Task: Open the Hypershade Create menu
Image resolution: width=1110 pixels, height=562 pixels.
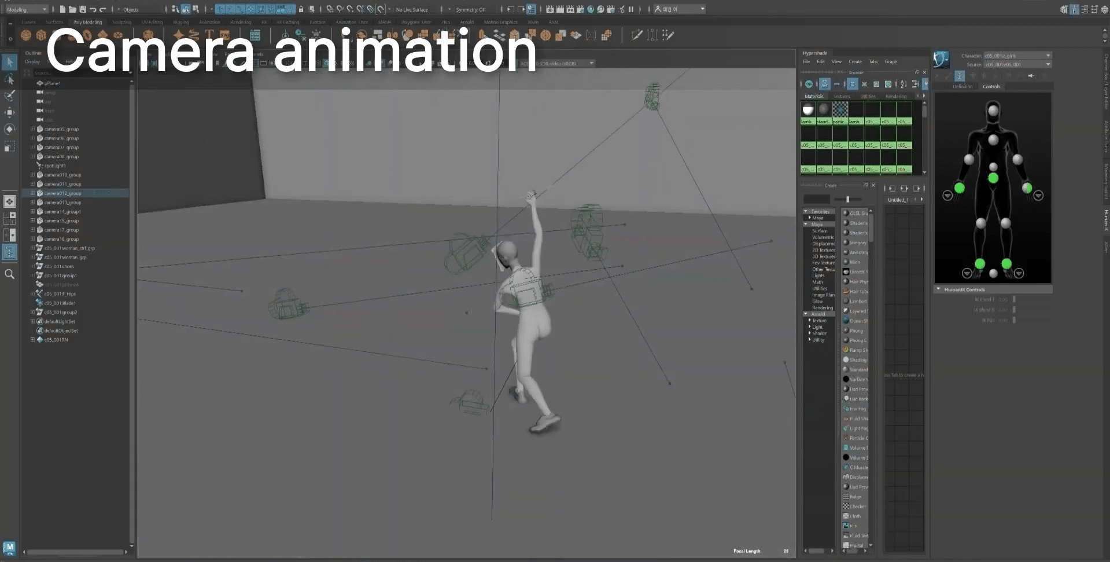Action: pyautogui.click(x=855, y=61)
